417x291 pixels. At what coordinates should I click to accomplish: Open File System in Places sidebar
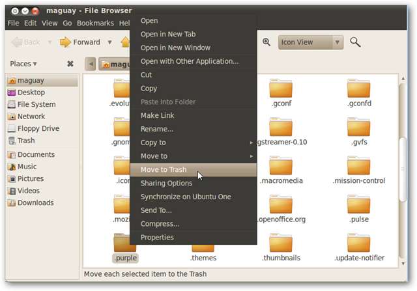pyautogui.click(x=42, y=104)
